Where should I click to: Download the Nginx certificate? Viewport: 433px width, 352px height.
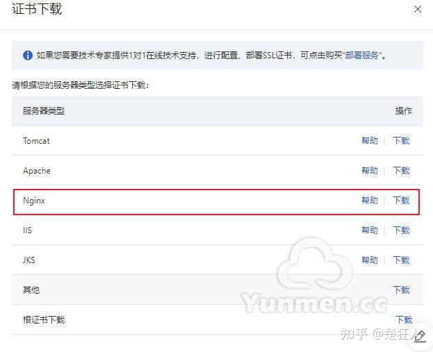401,200
